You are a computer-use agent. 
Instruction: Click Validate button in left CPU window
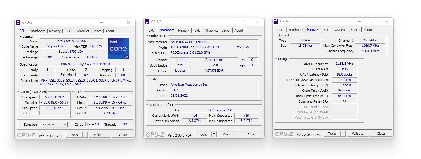click(100, 135)
